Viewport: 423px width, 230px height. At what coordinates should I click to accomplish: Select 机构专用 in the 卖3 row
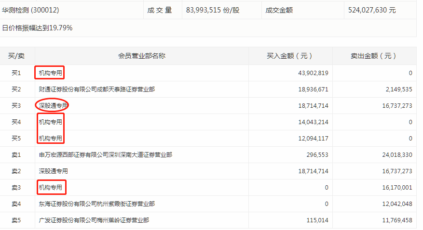(51, 188)
